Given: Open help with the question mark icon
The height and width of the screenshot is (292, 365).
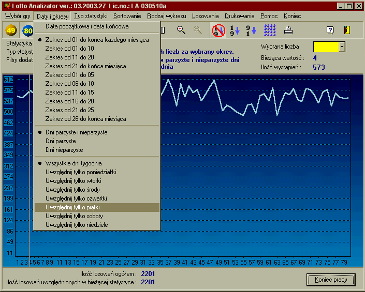Looking at the screenshot, I should (330, 30).
